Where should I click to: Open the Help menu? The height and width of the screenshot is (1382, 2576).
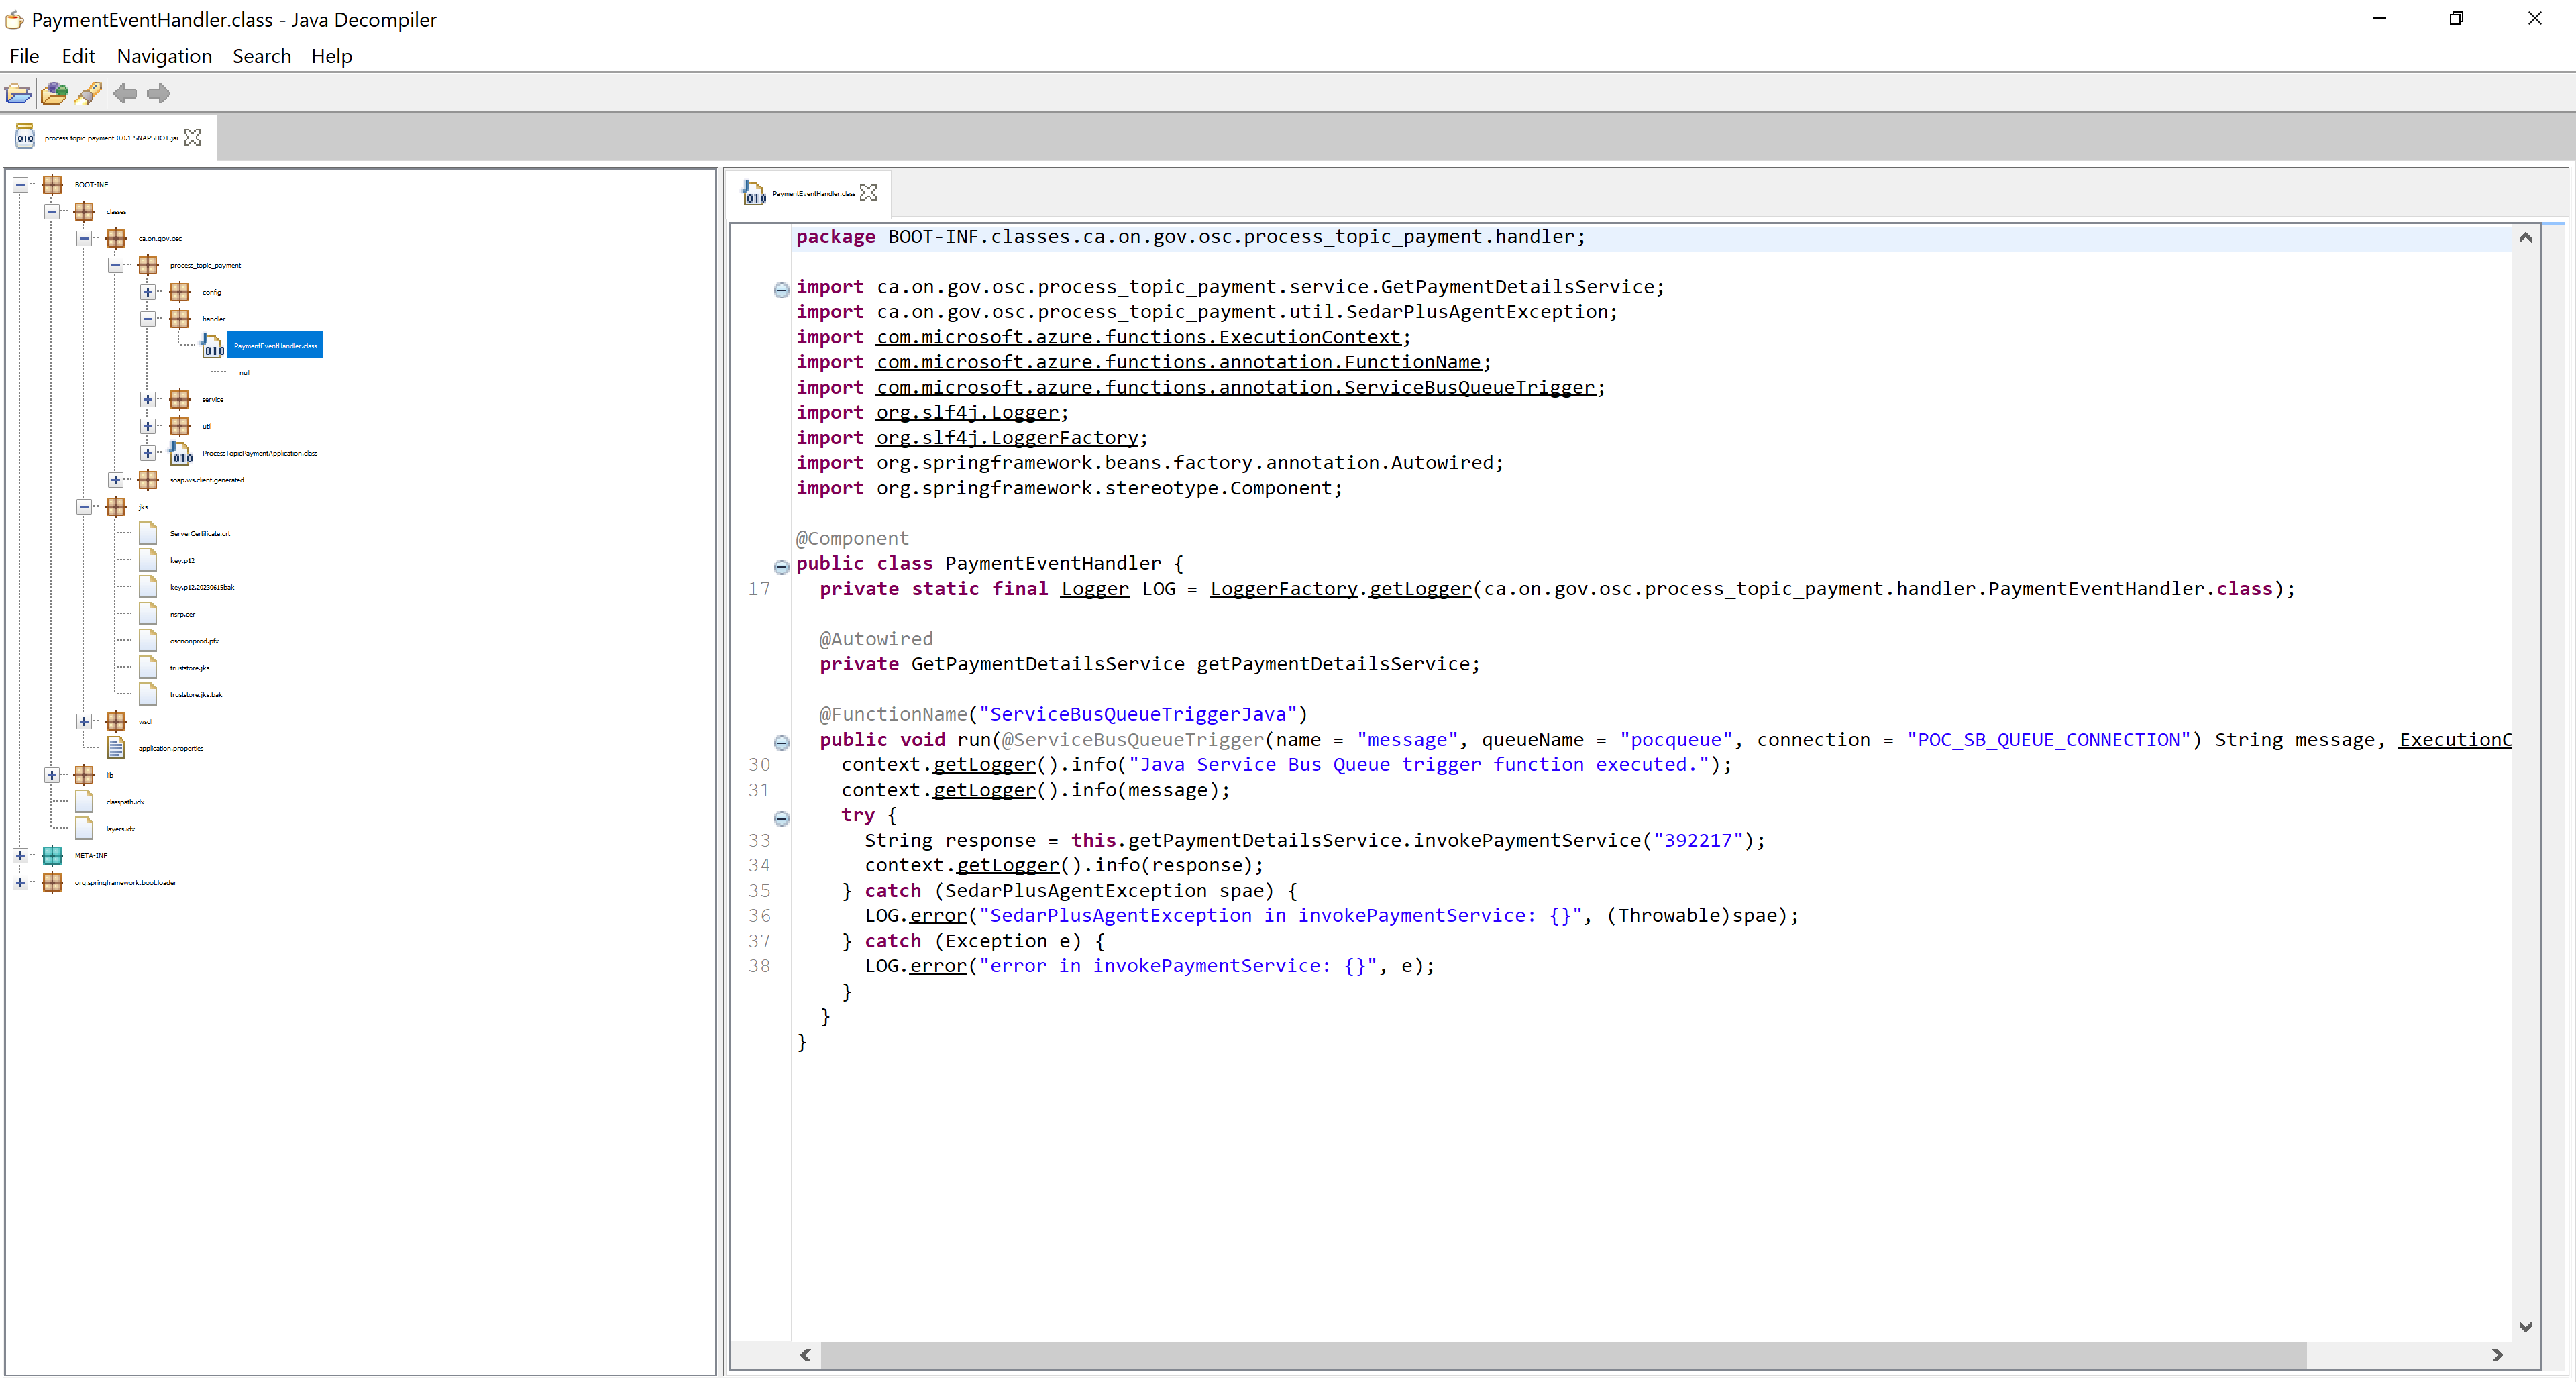point(332,56)
